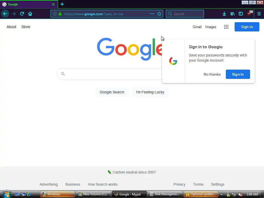Viewport: 264px width, 198px height.
Task: Click Switch between windows quick launch icon
Action: [23, 194]
